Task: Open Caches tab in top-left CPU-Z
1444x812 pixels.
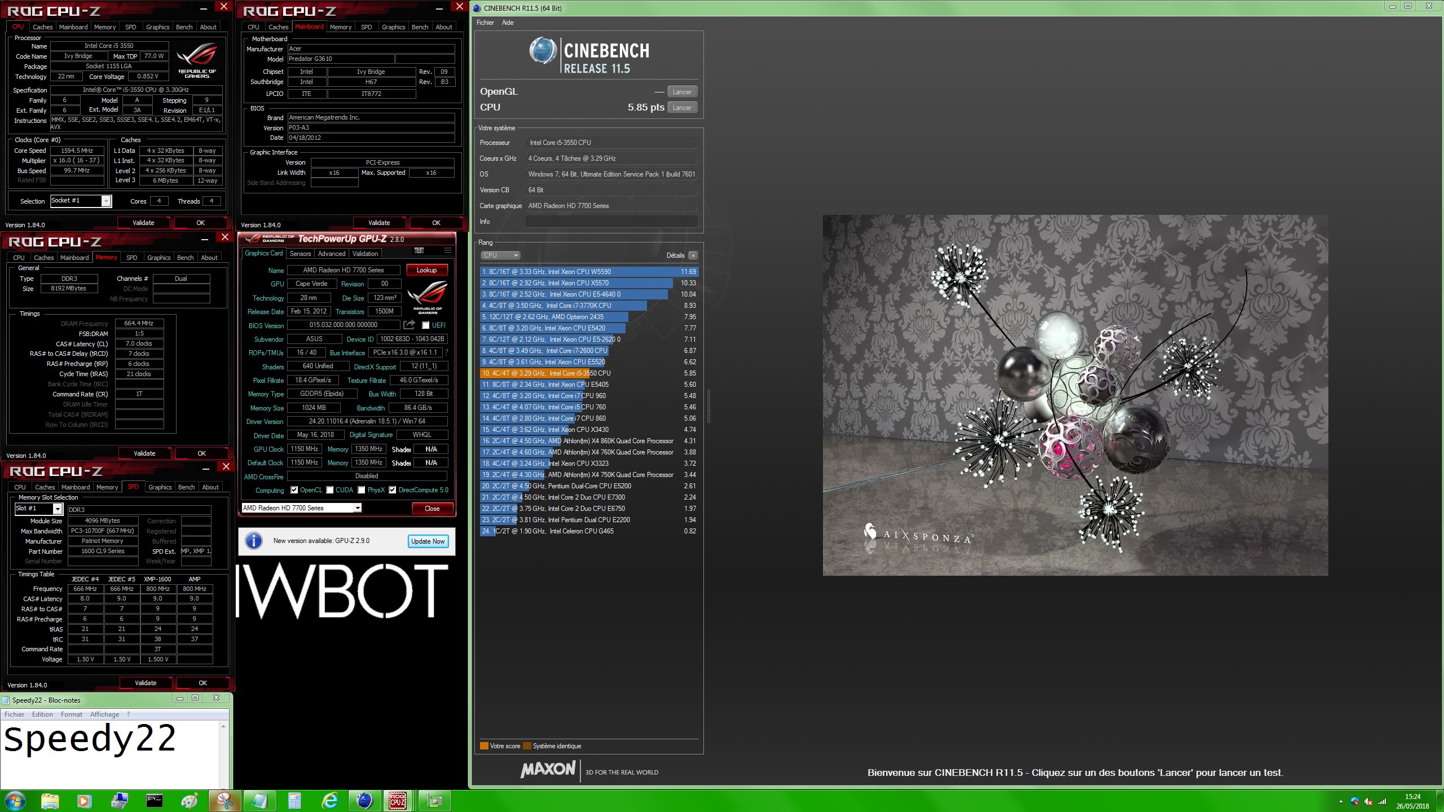Action: 42,27
